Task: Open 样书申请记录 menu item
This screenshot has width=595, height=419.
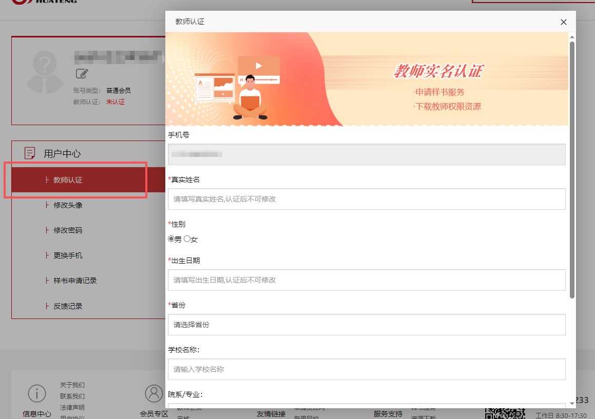Action: point(75,281)
